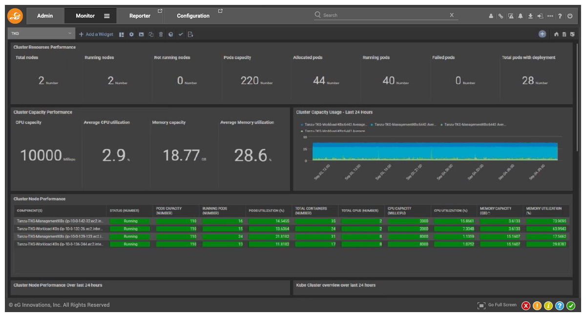The image size is (586, 317).
Task: Click the fullscreen frame icon
Action: [481, 305]
